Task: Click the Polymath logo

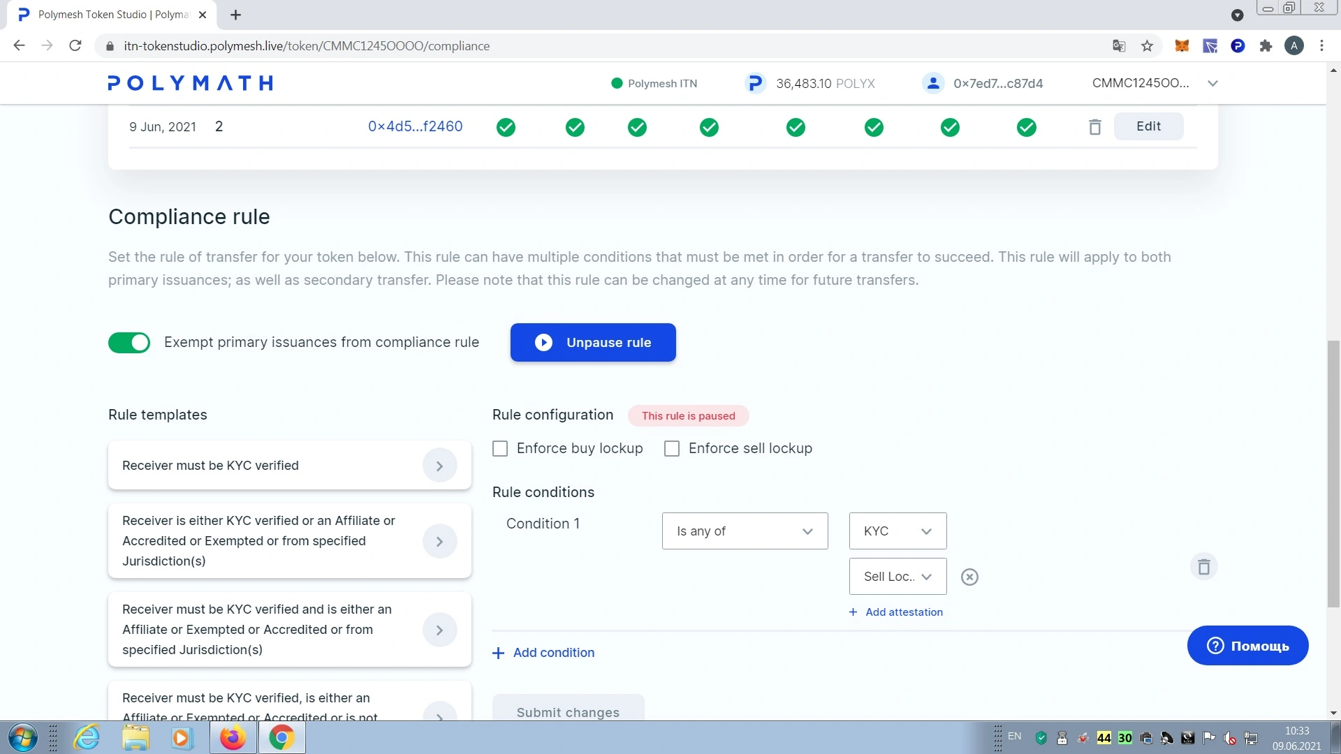Action: tap(190, 83)
